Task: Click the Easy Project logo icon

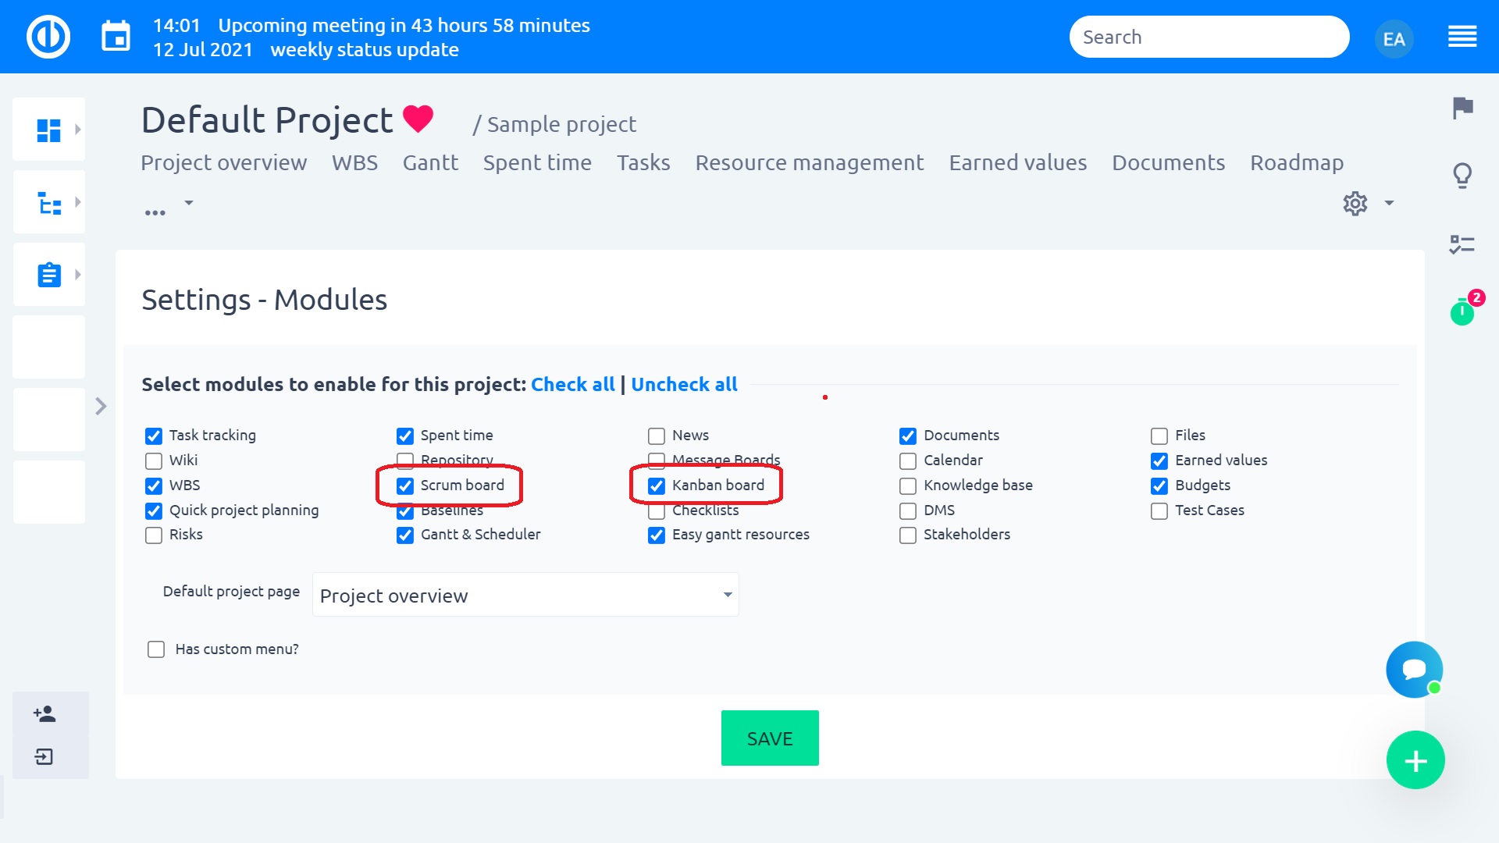Action: tap(48, 37)
